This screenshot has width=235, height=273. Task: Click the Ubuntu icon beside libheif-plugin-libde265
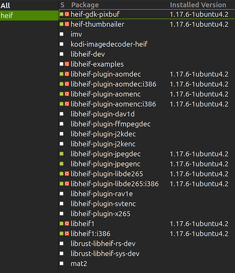(x=67, y=174)
